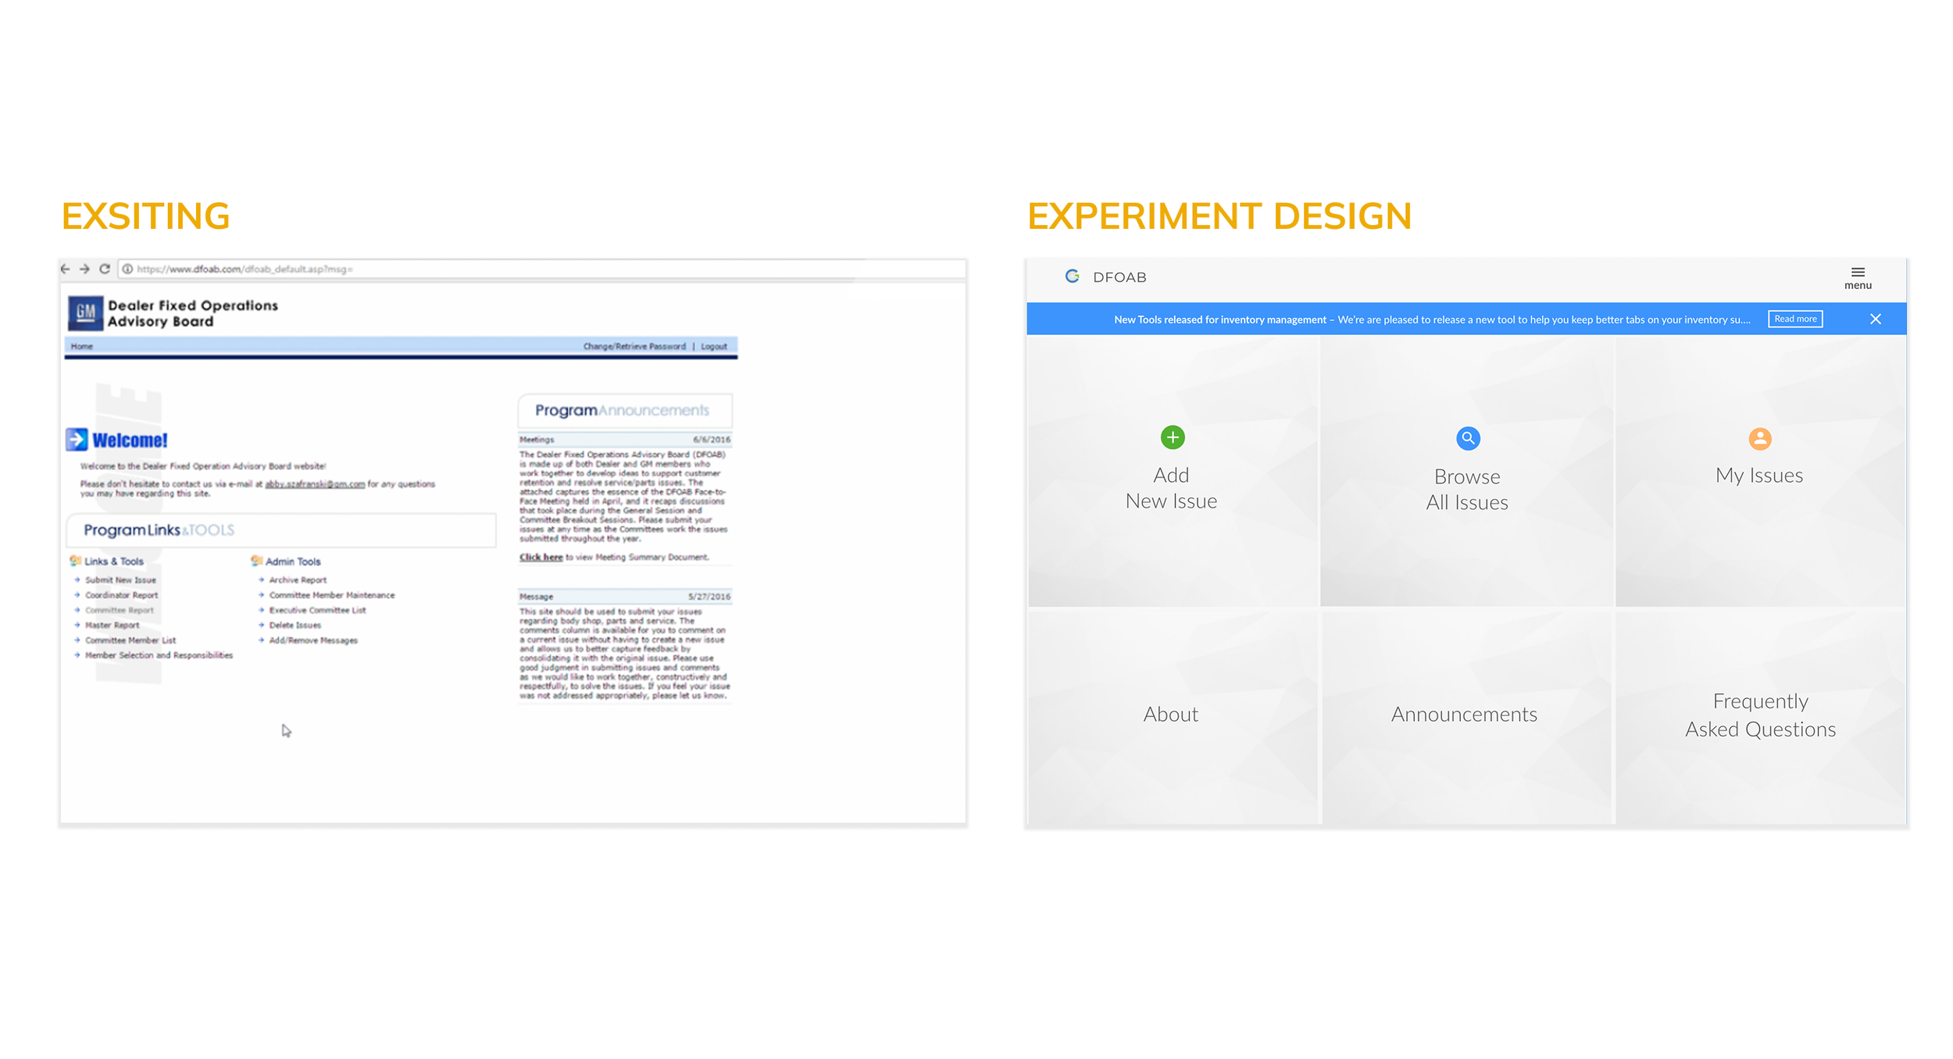This screenshot has width=1953, height=1059.
Task: Click the 'Click here' meeting summary link
Action: (x=541, y=557)
